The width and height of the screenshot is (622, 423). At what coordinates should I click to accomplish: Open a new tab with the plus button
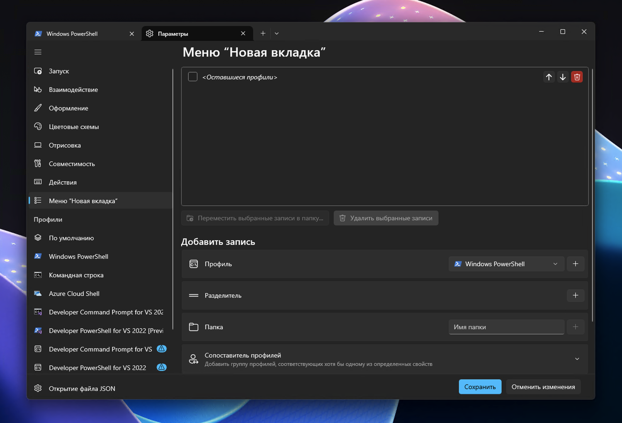(x=263, y=34)
